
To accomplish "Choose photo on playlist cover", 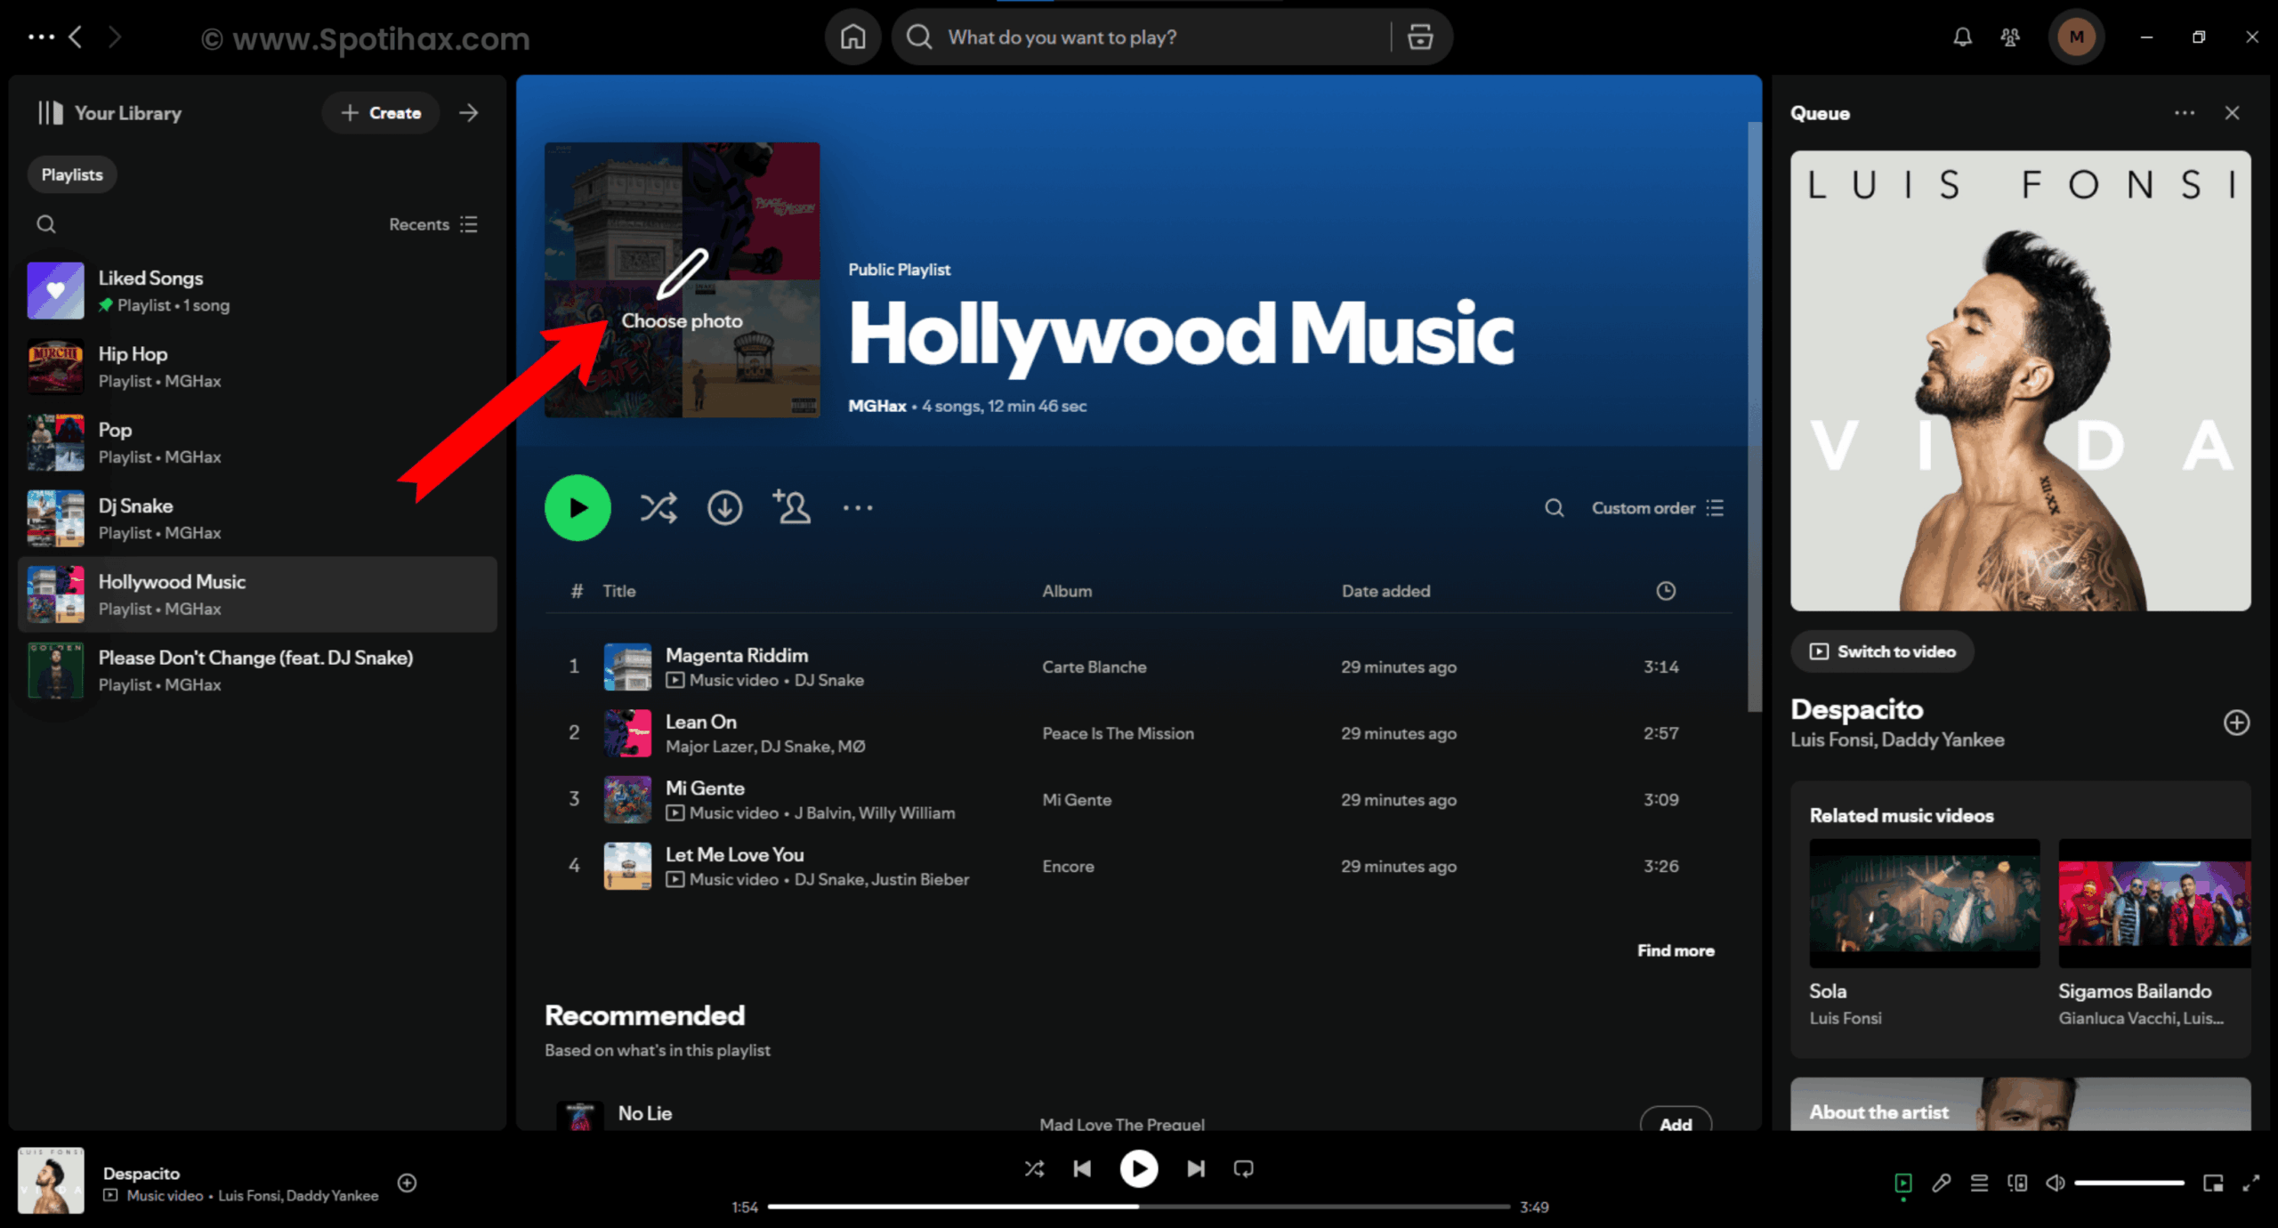I will 682,279.
